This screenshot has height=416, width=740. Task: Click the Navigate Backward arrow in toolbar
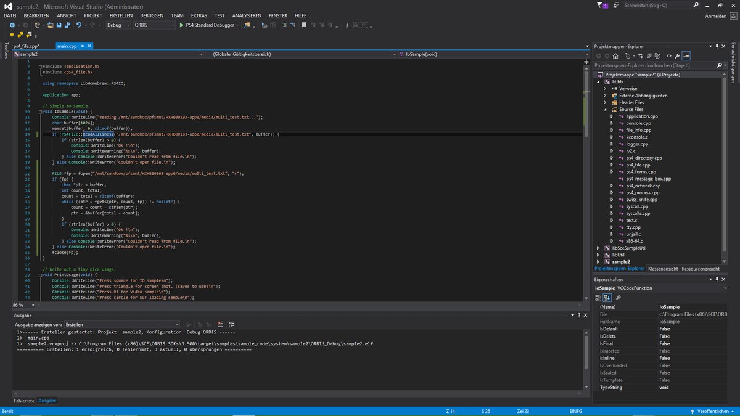11,25
